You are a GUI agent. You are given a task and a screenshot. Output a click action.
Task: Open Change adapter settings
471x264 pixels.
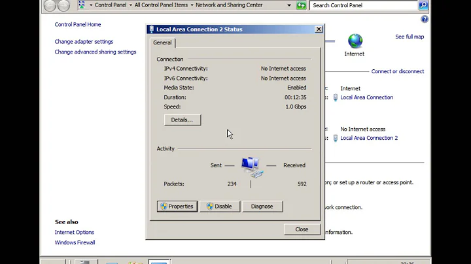pos(84,42)
